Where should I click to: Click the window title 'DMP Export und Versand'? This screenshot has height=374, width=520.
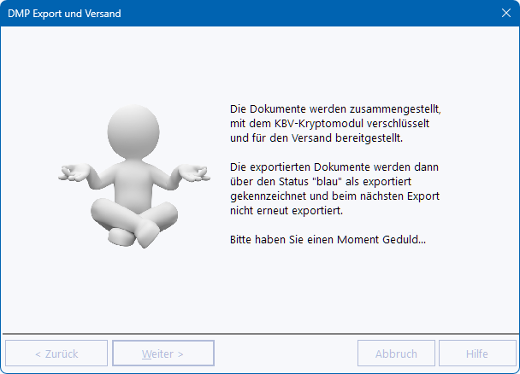(x=64, y=13)
